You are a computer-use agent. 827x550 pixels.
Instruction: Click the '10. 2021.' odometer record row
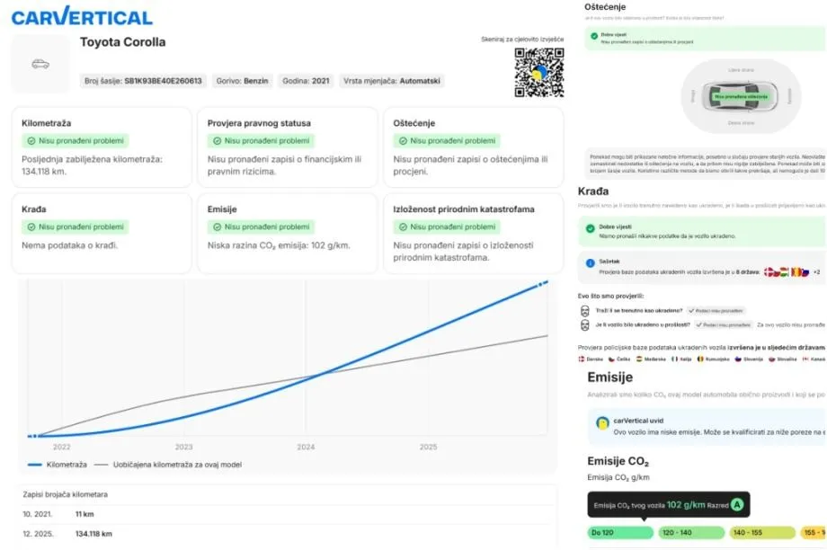tap(288, 514)
